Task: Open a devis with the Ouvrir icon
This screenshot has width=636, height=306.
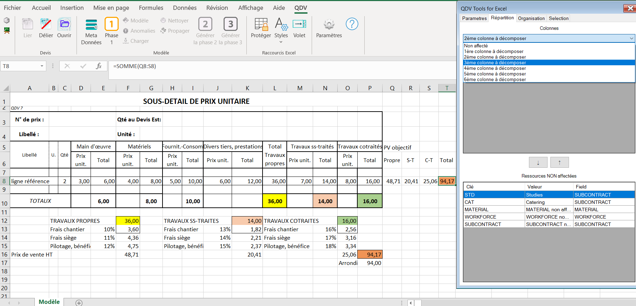Action: tap(64, 25)
